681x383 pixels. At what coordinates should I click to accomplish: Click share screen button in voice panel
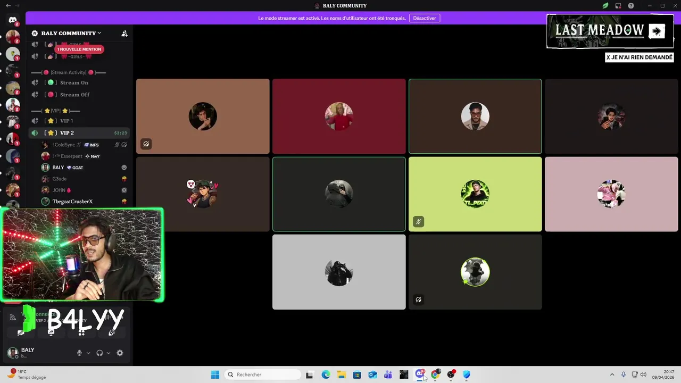[x=51, y=332]
